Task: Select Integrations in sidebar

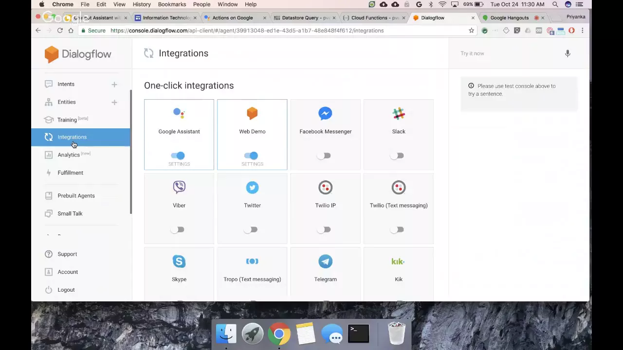Action: [x=81, y=137]
